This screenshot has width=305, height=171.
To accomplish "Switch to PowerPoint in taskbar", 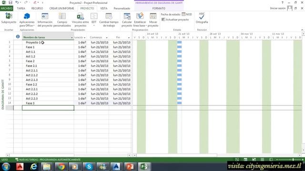I will point(130,167).
